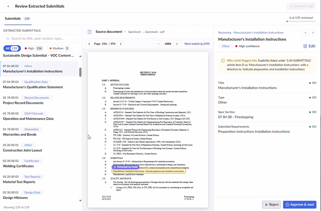Select Manufacturer's Installation Instructions list item

(39, 69)
